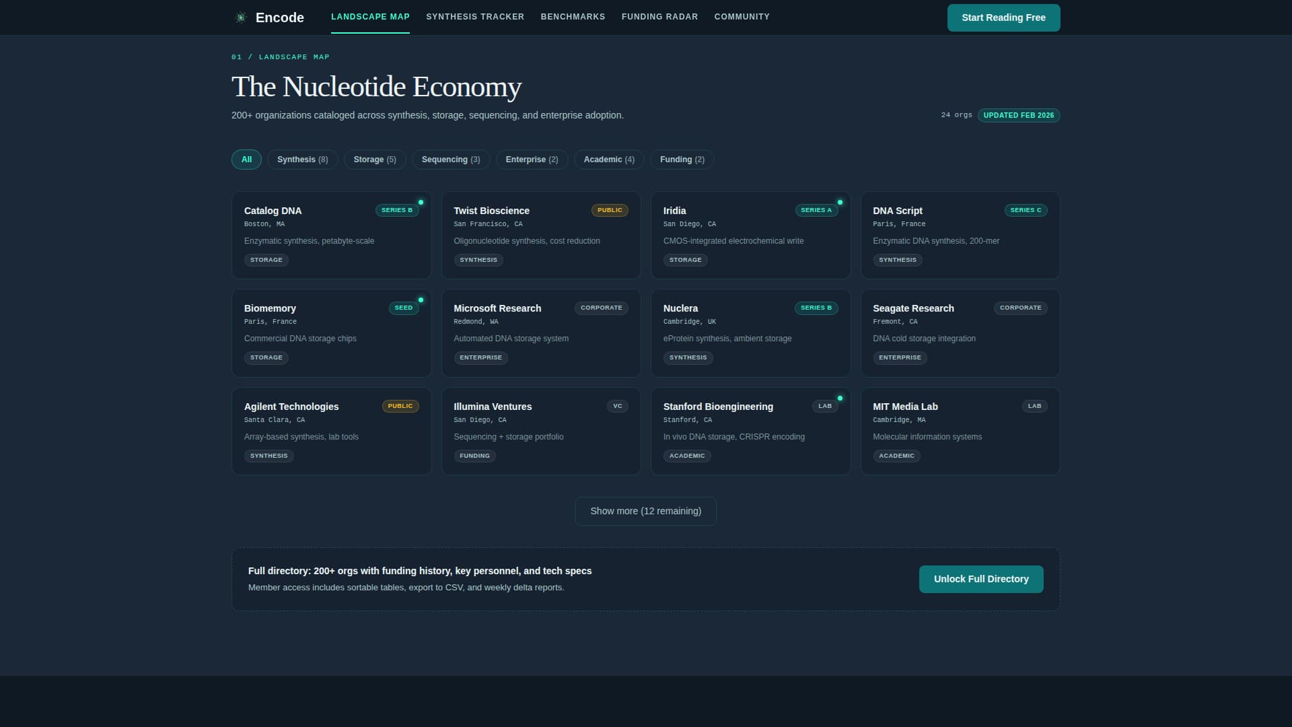Click VC badge on Illumina Ventures

click(x=618, y=407)
